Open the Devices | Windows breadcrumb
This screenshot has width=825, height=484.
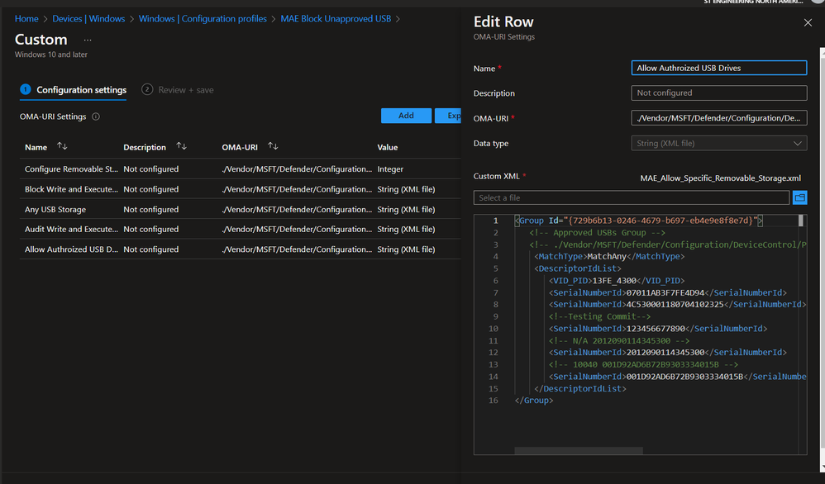click(88, 18)
